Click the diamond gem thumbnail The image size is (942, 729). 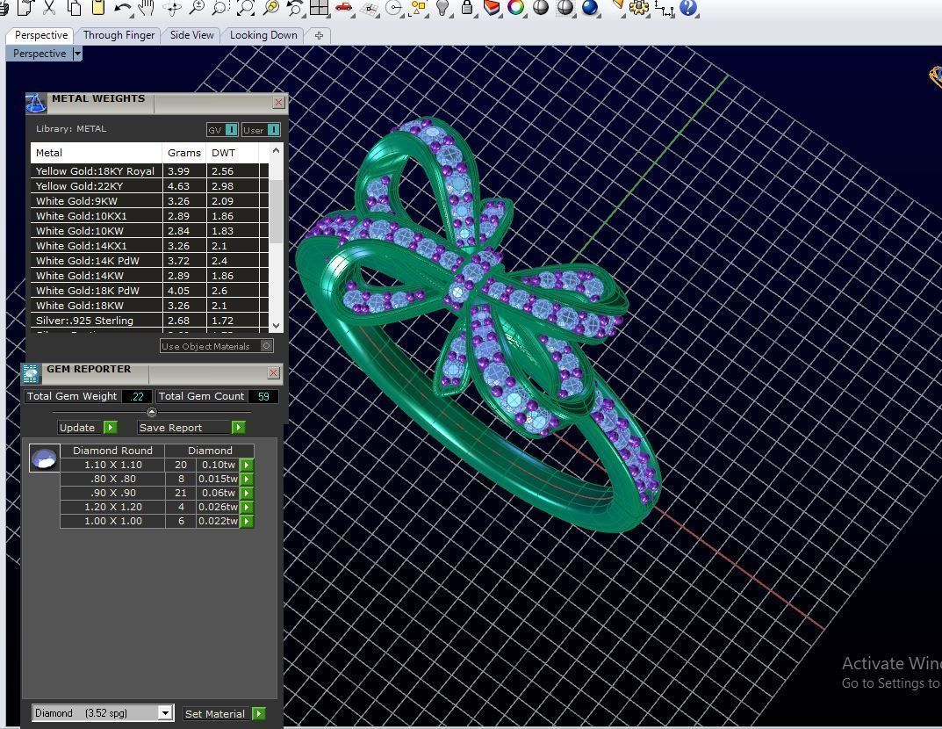[x=45, y=458]
